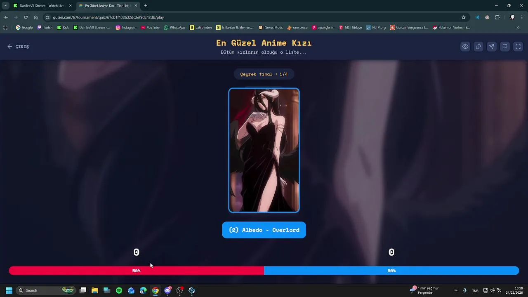Image resolution: width=528 pixels, height=297 pixels.
Task: Open Google bookmark
Action: pos(24,28)
